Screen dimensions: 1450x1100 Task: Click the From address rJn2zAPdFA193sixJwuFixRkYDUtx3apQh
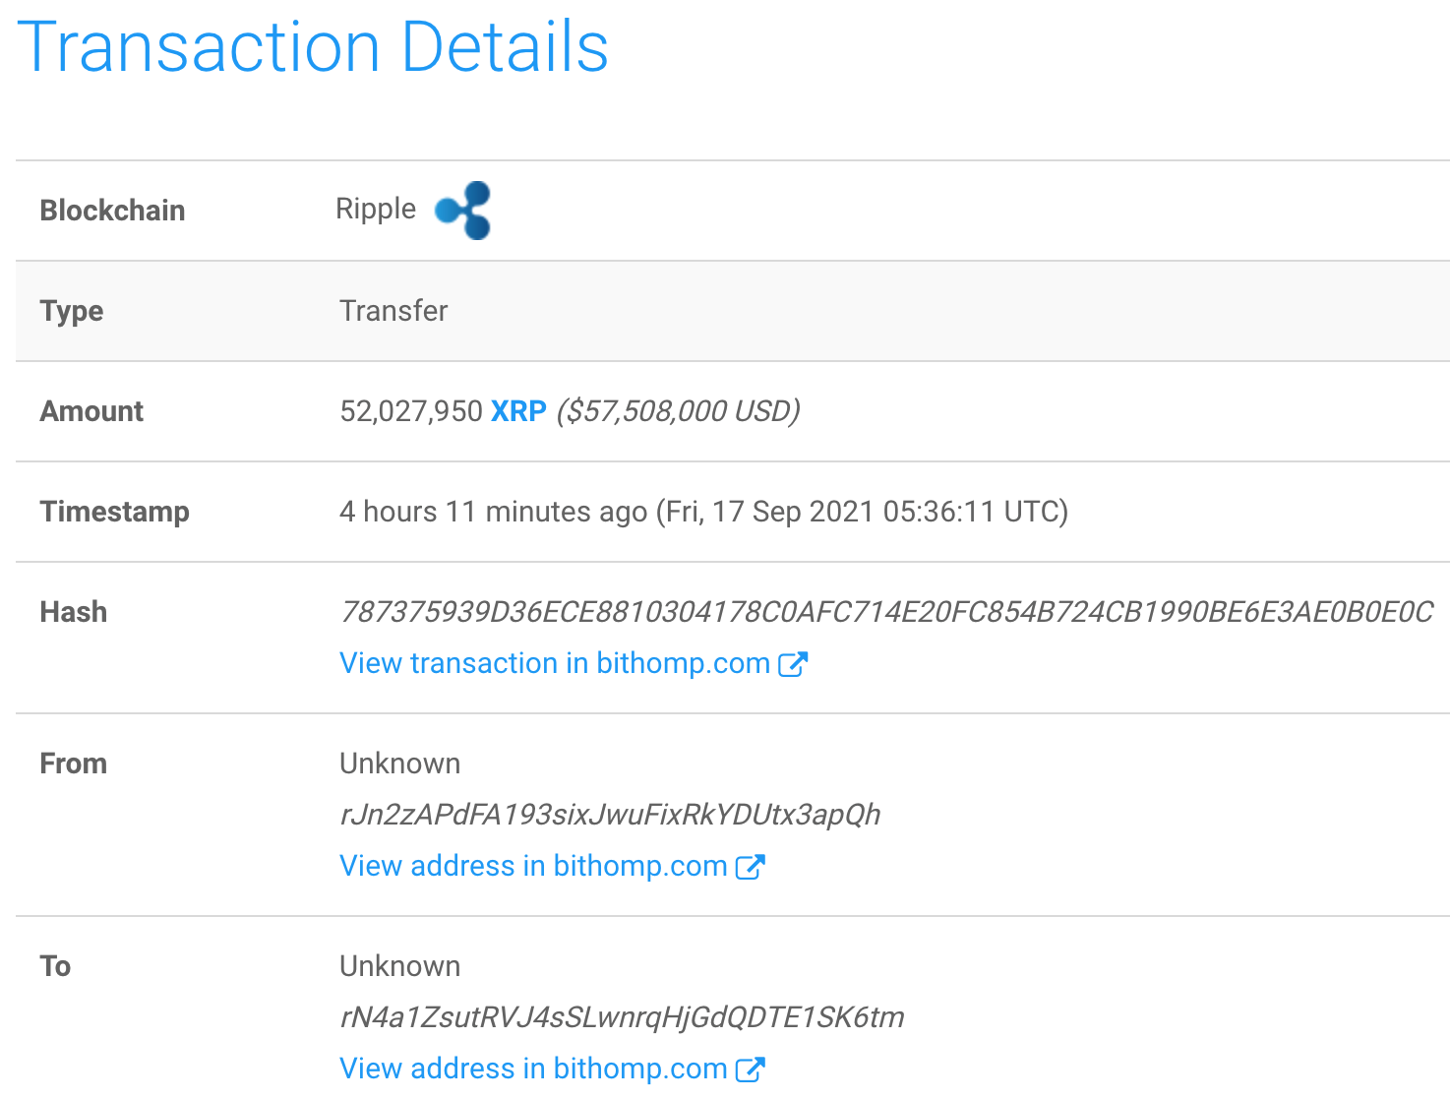tap(610, 815)
